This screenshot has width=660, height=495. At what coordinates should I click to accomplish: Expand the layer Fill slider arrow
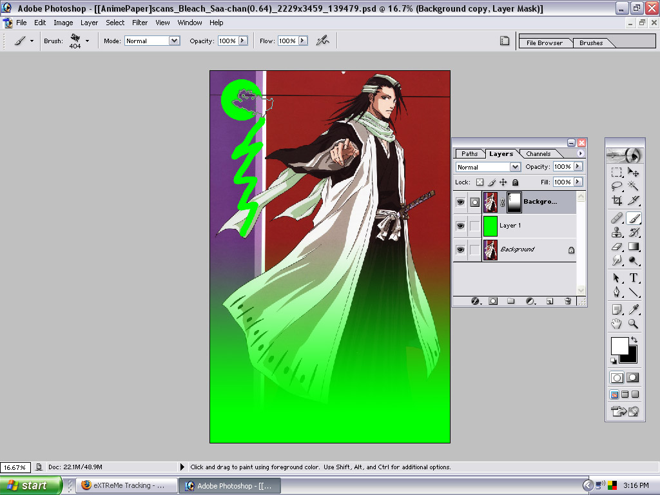(578, 182)
